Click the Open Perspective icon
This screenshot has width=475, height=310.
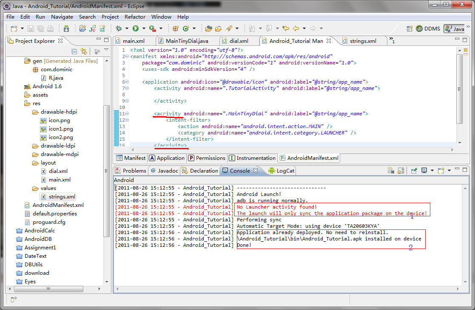[410, 29]
